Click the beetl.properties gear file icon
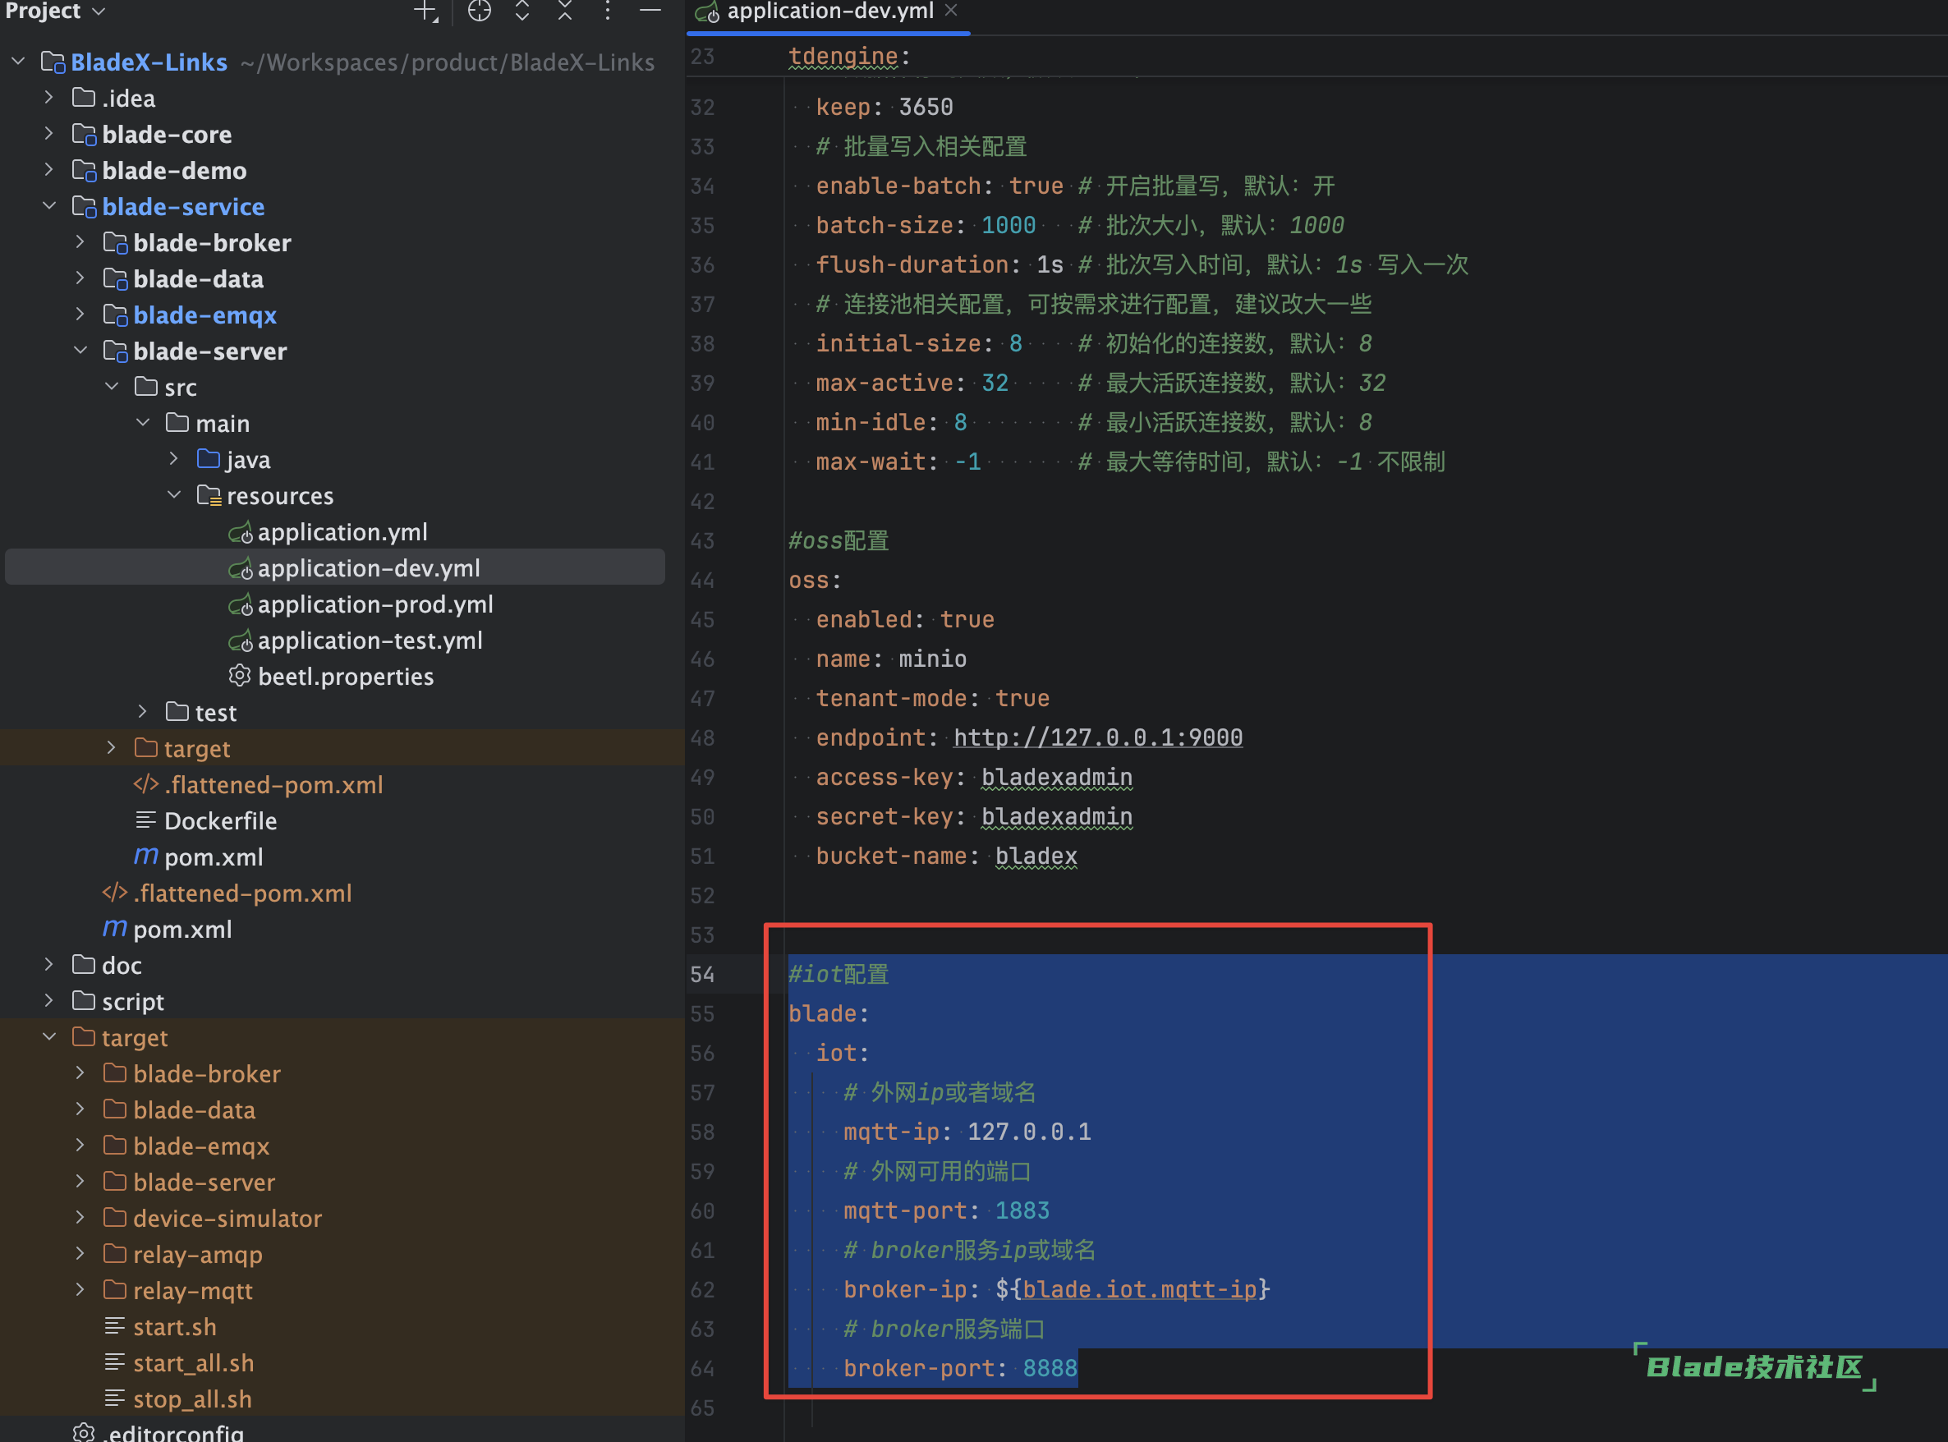1948x1442 pixels. point(240,676)
